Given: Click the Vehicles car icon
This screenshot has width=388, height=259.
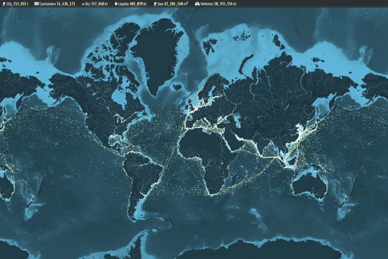Looking at the screenshot, I should click(x=197, y=4).
